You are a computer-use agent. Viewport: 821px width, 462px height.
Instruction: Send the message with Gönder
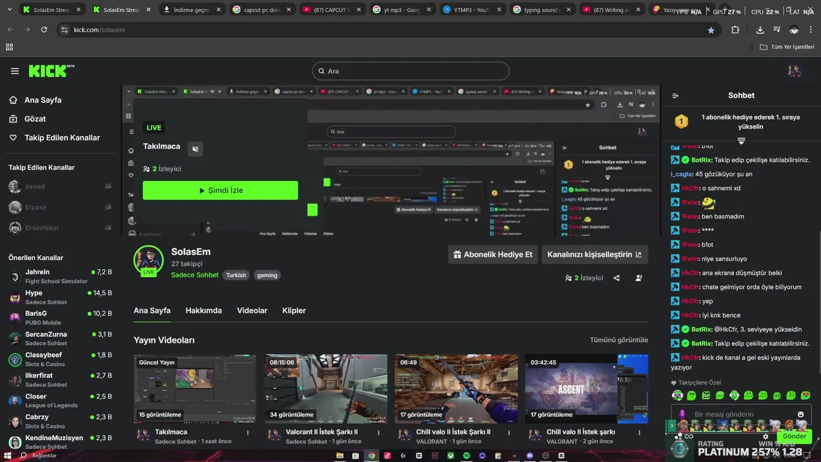[794, 436]
